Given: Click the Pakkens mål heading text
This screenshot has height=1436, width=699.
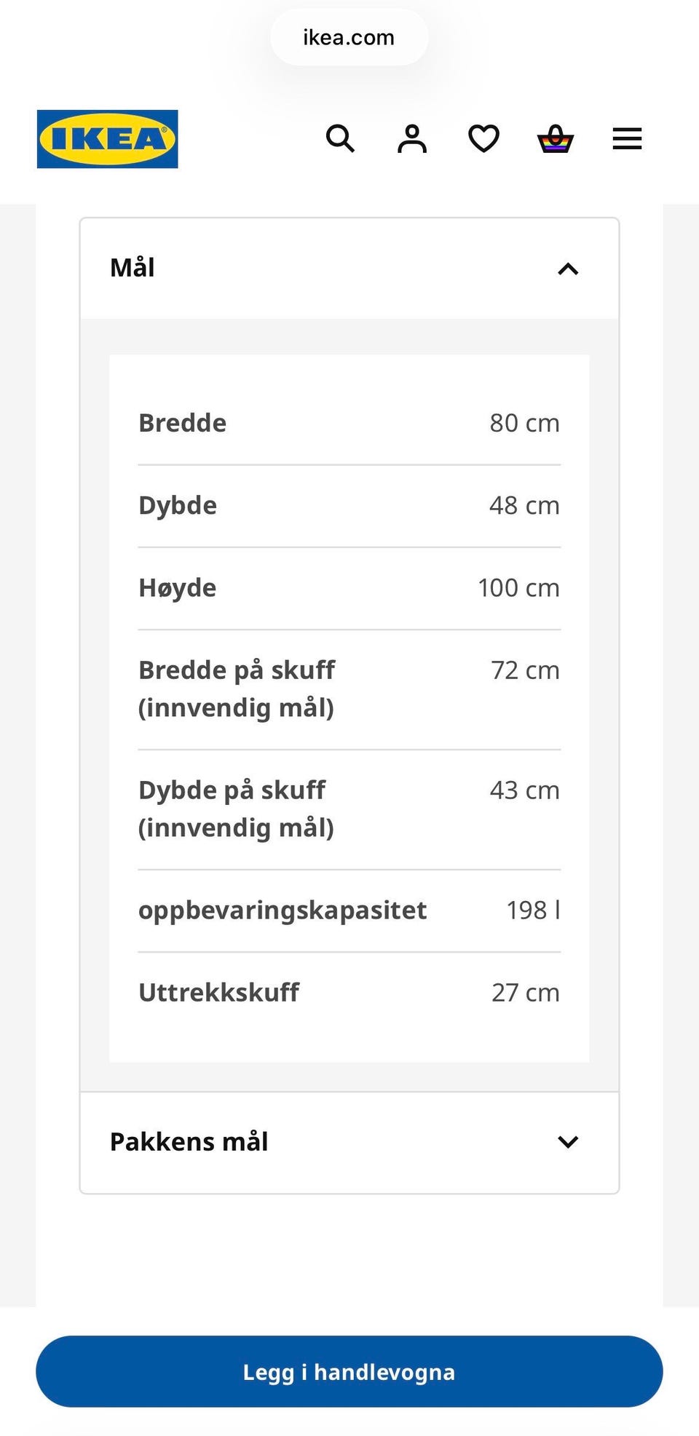Looking at the screenshot, I should tap(189, 1142).
